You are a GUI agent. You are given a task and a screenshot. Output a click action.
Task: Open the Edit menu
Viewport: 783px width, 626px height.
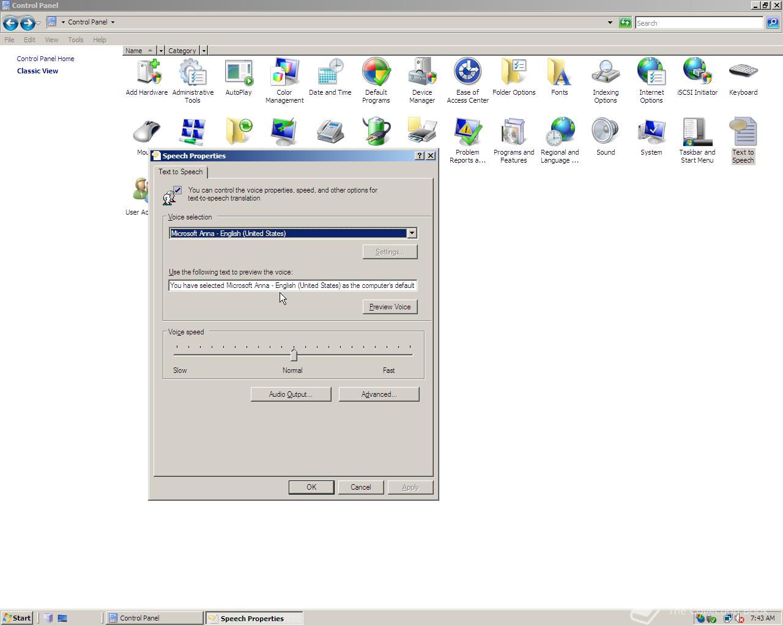click(29, 40)
